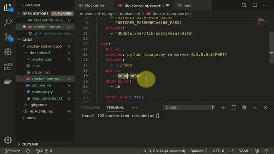Collapse the OPEN EDITORS section
The width and height of the screenshot is (274, 154).
pyautogui.click(x=19, y=14)
